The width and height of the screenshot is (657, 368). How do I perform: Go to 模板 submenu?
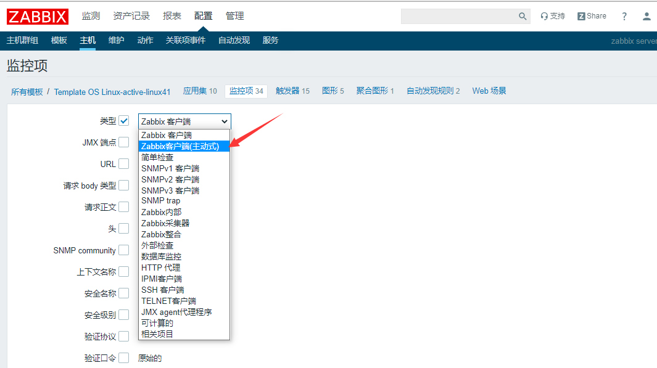tap(59, 40)
